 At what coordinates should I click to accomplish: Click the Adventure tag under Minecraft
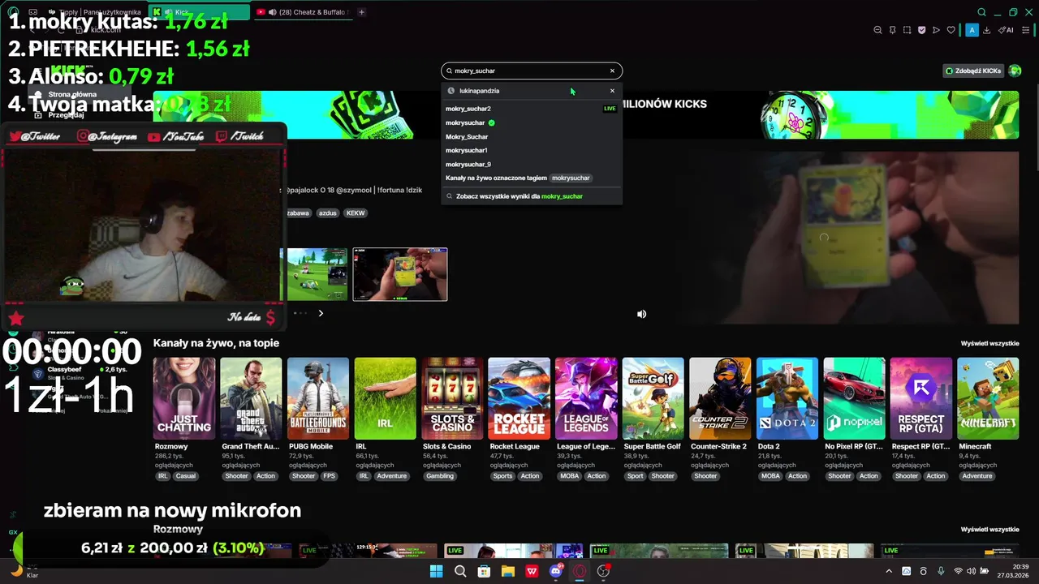click(x=977, y=476)
